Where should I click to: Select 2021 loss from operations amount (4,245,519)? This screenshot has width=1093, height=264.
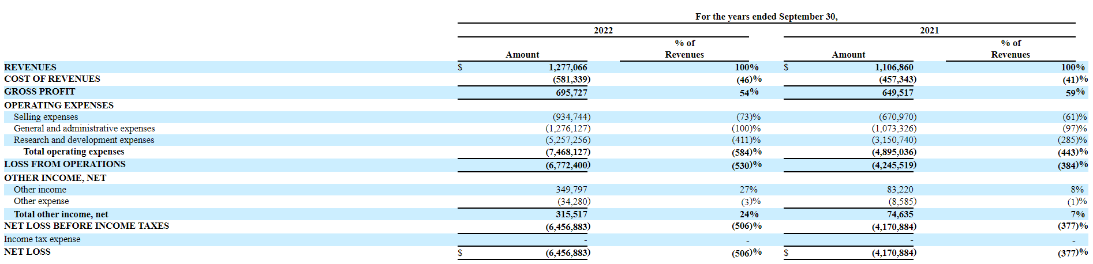(x=893, y=165)
